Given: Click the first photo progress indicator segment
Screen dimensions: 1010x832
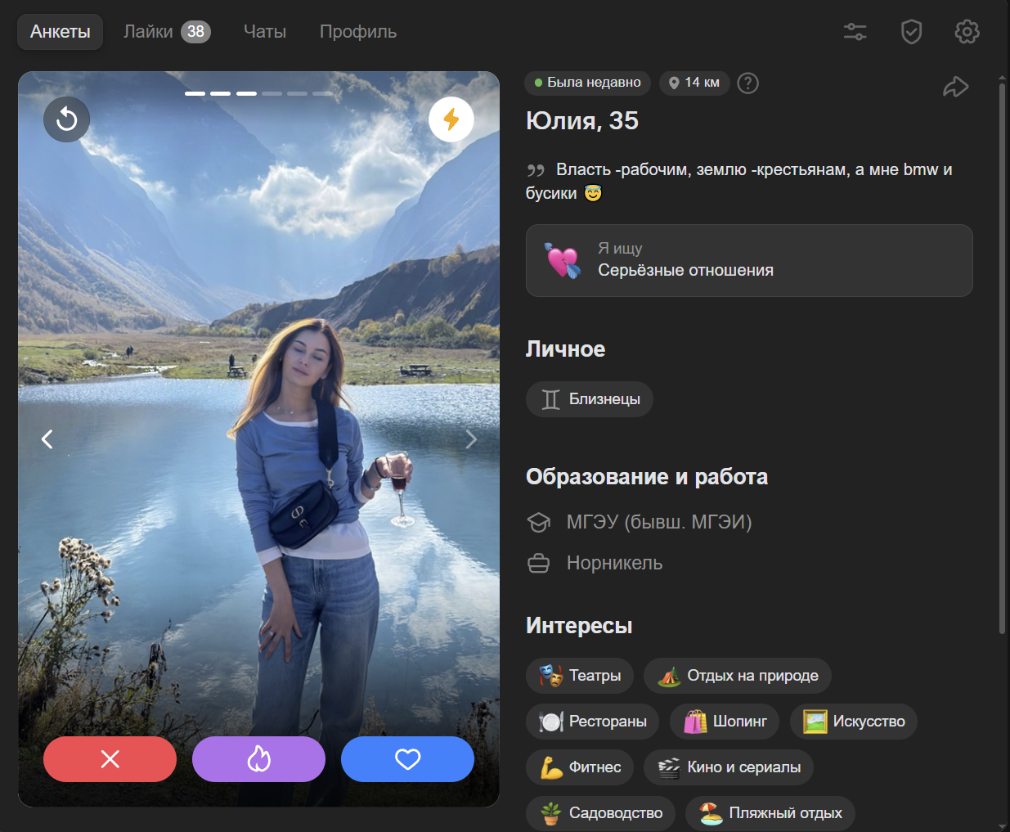Looking at the screenshot, I should point(195,93).
